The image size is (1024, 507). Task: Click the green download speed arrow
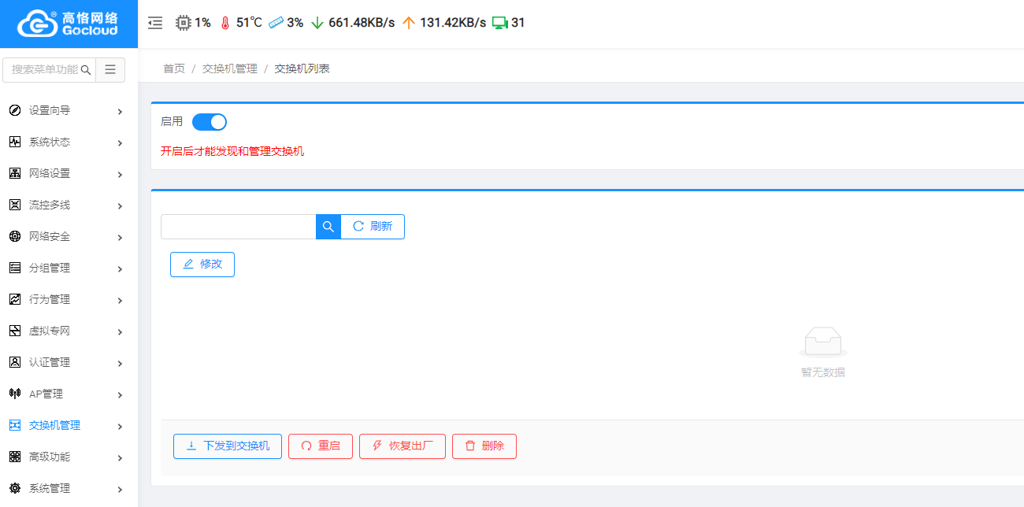317,23
